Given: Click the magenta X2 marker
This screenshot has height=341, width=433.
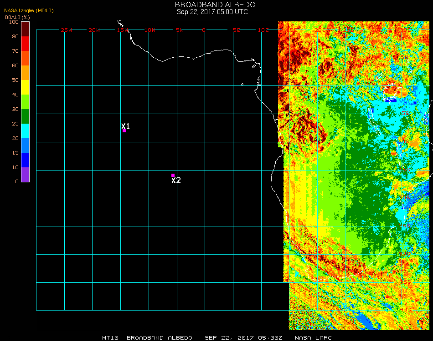Looking at the screenshot, I should click(173, 176).
